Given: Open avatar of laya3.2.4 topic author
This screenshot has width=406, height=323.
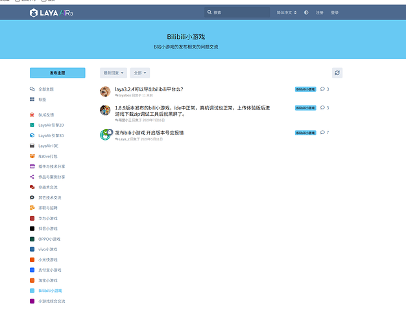Looking at the screenshot, I should (x=105, y=91).
